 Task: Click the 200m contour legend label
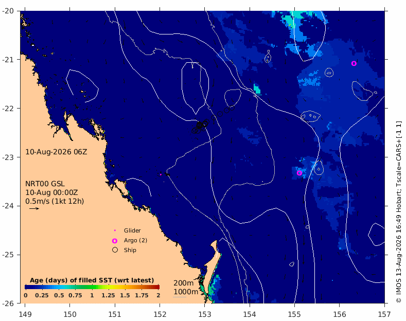pos(184,283)
